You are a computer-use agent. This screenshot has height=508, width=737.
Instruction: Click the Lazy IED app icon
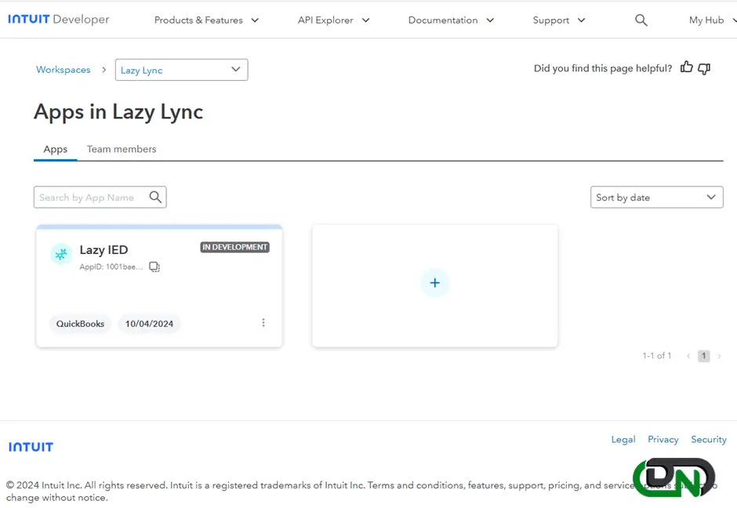(x=61, y=254)
